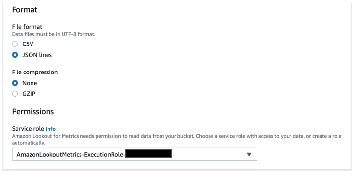Enable the GZIP compression radio button
The width and height of the screenshot is (354, 174).
(x=15, y=94)
